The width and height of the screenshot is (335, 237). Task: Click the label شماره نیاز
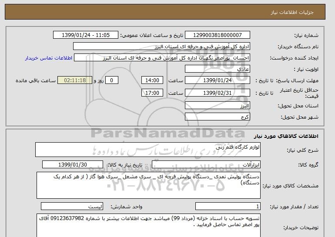(x=306, y=35)
